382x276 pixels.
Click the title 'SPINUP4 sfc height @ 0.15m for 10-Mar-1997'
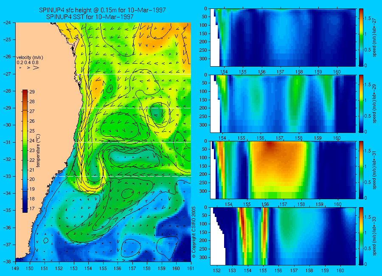click(x=102, y=10)
